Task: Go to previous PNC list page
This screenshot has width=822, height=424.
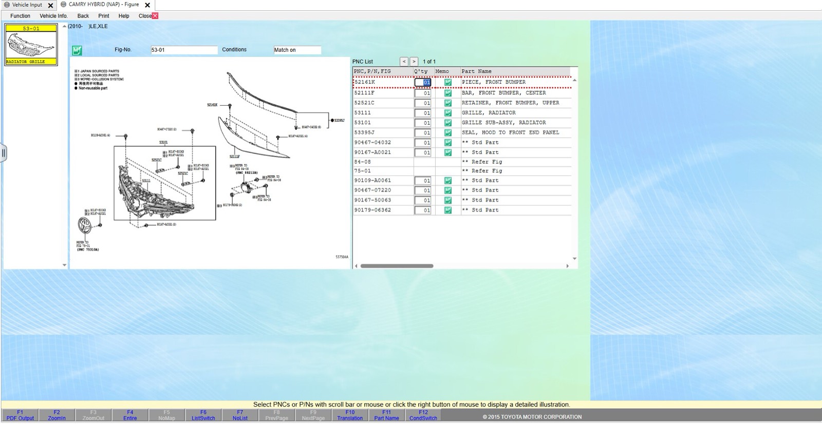Action: pos(404,62)
